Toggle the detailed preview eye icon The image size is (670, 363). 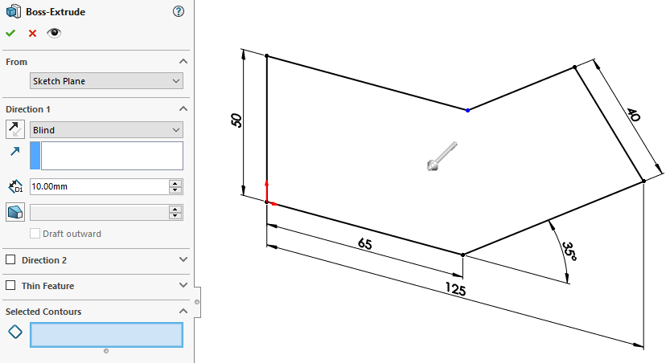(x=54, y=33)
